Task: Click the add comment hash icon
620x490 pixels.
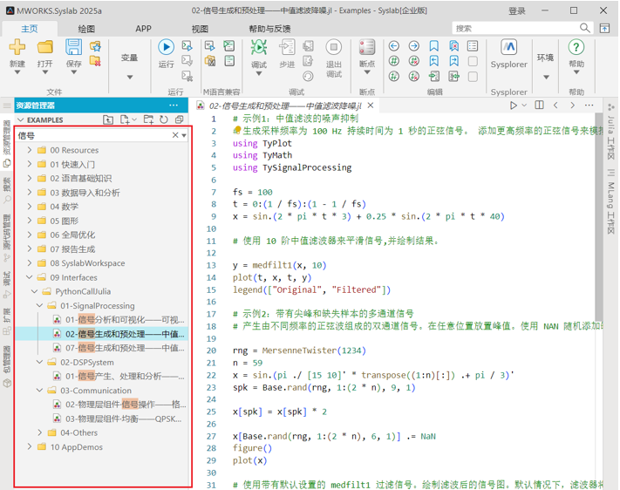Action: point(394,61)
